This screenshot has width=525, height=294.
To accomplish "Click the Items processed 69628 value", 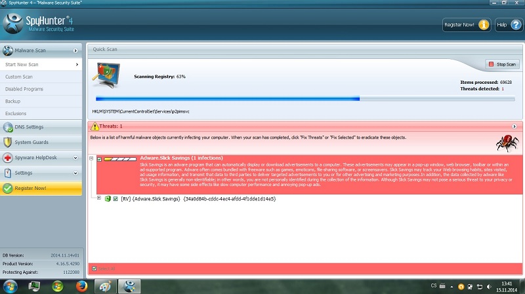I will [505, 83].
